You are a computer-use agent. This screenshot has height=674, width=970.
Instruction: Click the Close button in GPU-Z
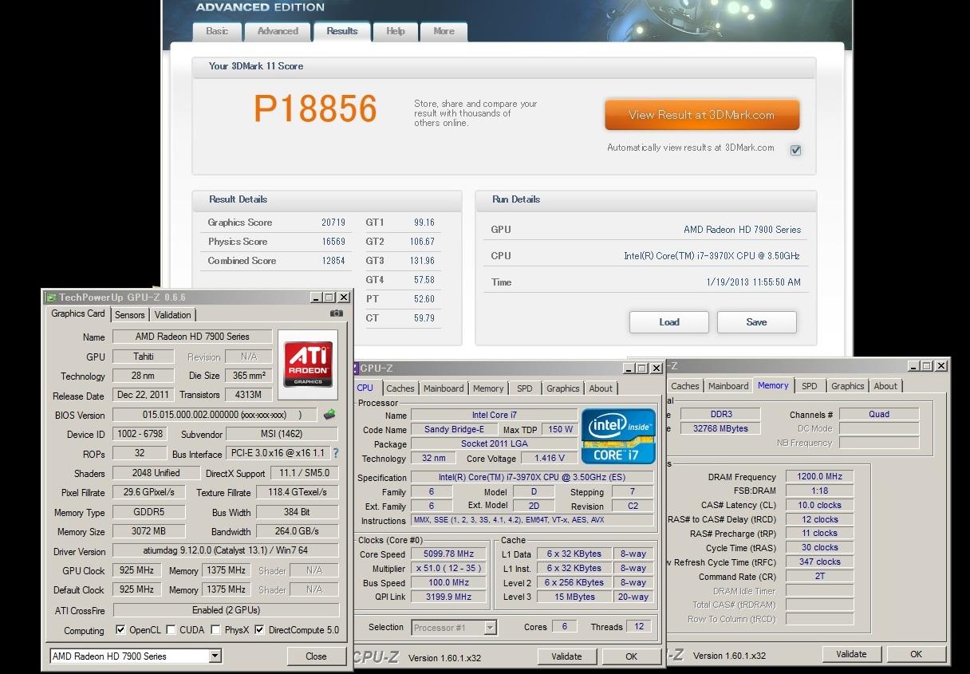coord(316,656)
